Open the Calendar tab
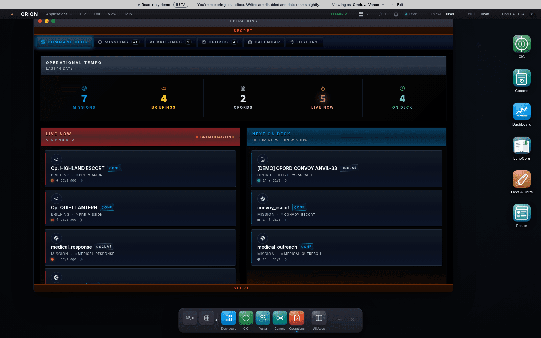The width and height of the screenshot is (541, 338). (x=264, y=42)
